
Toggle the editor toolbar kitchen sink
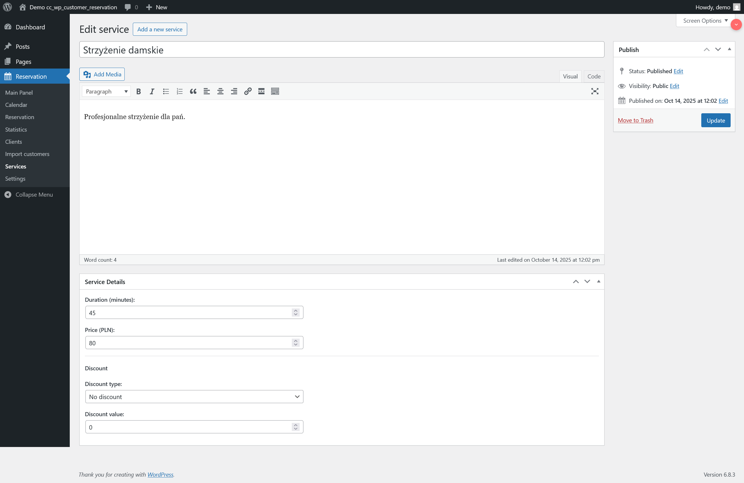click(275, 91)
